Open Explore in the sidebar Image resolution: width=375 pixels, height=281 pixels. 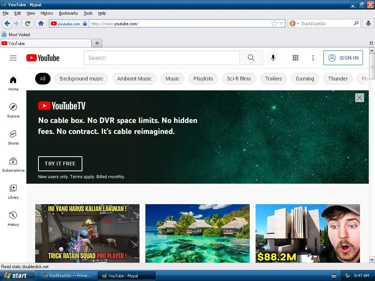pos(13,110)
